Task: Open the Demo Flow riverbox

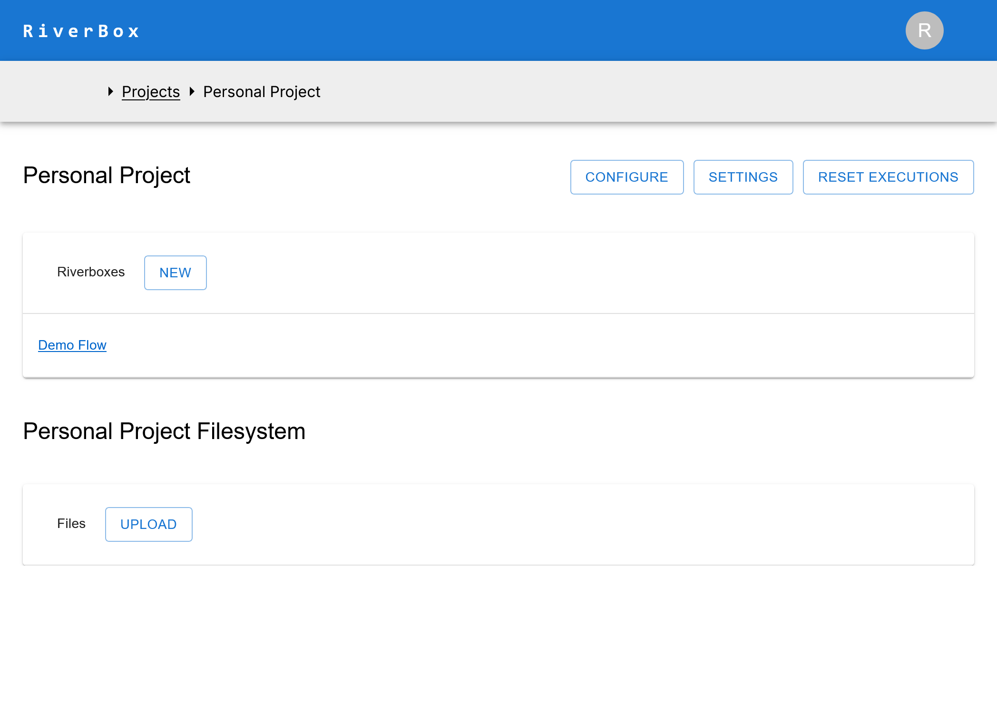Action: pos(72,345)
